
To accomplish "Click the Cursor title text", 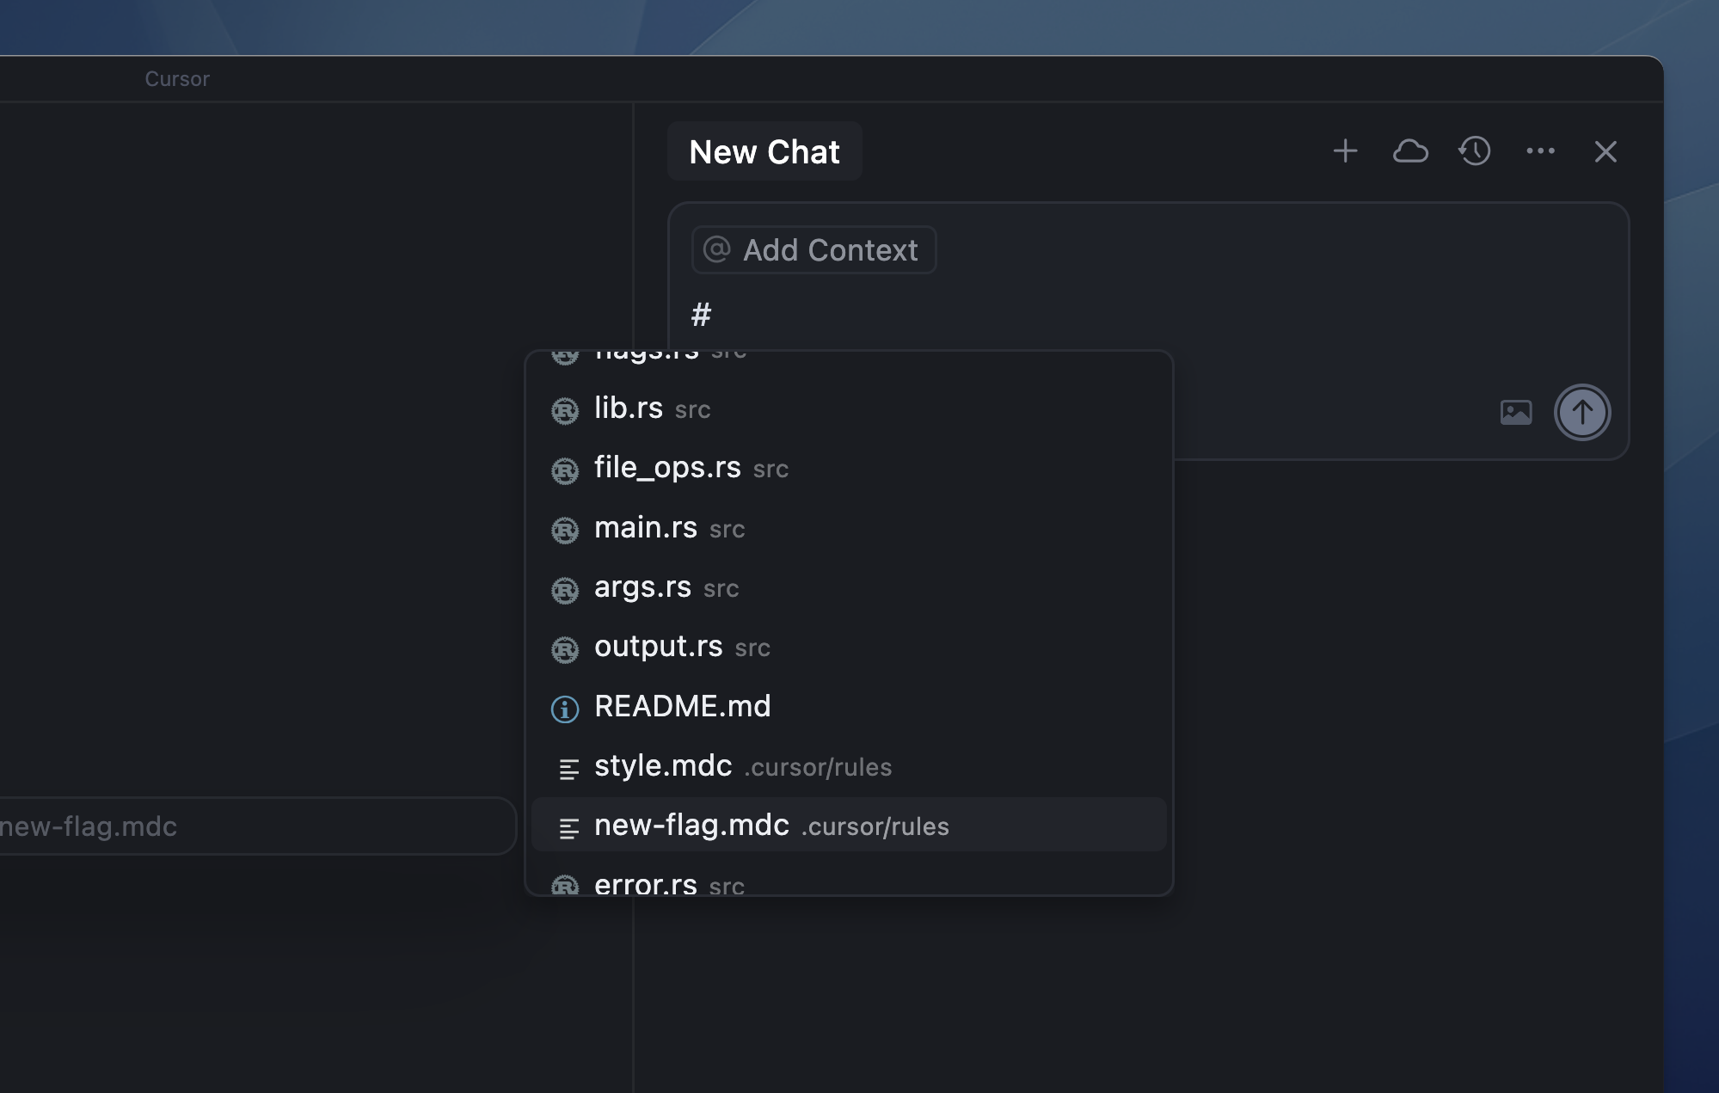I will point(177,79).
